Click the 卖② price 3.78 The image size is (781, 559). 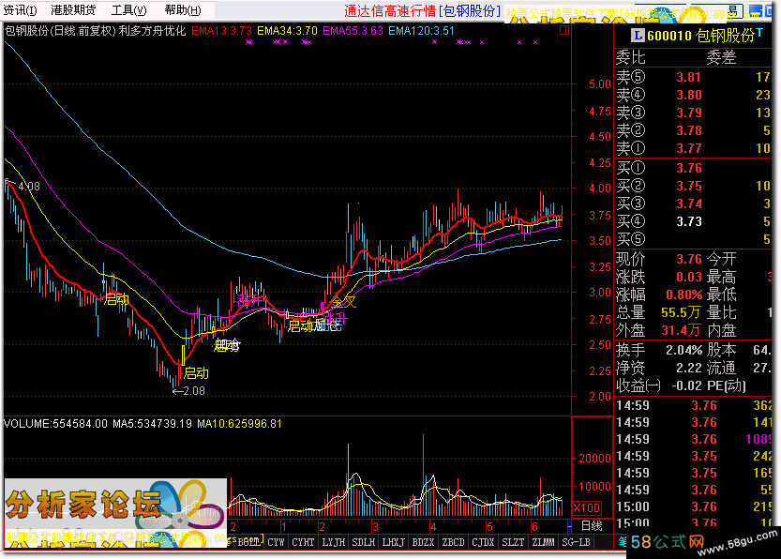pos(688,131)
